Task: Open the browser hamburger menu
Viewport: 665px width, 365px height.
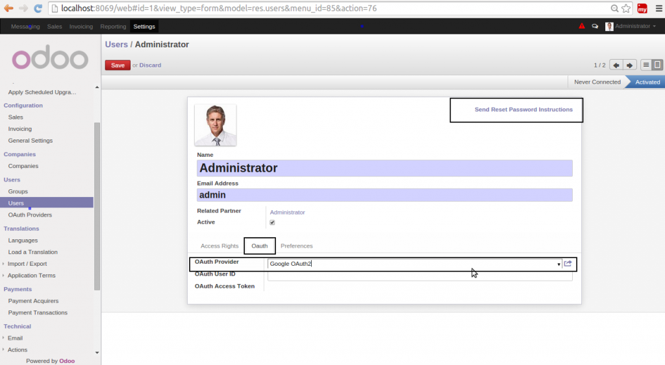Action: (x=659, y=8)
